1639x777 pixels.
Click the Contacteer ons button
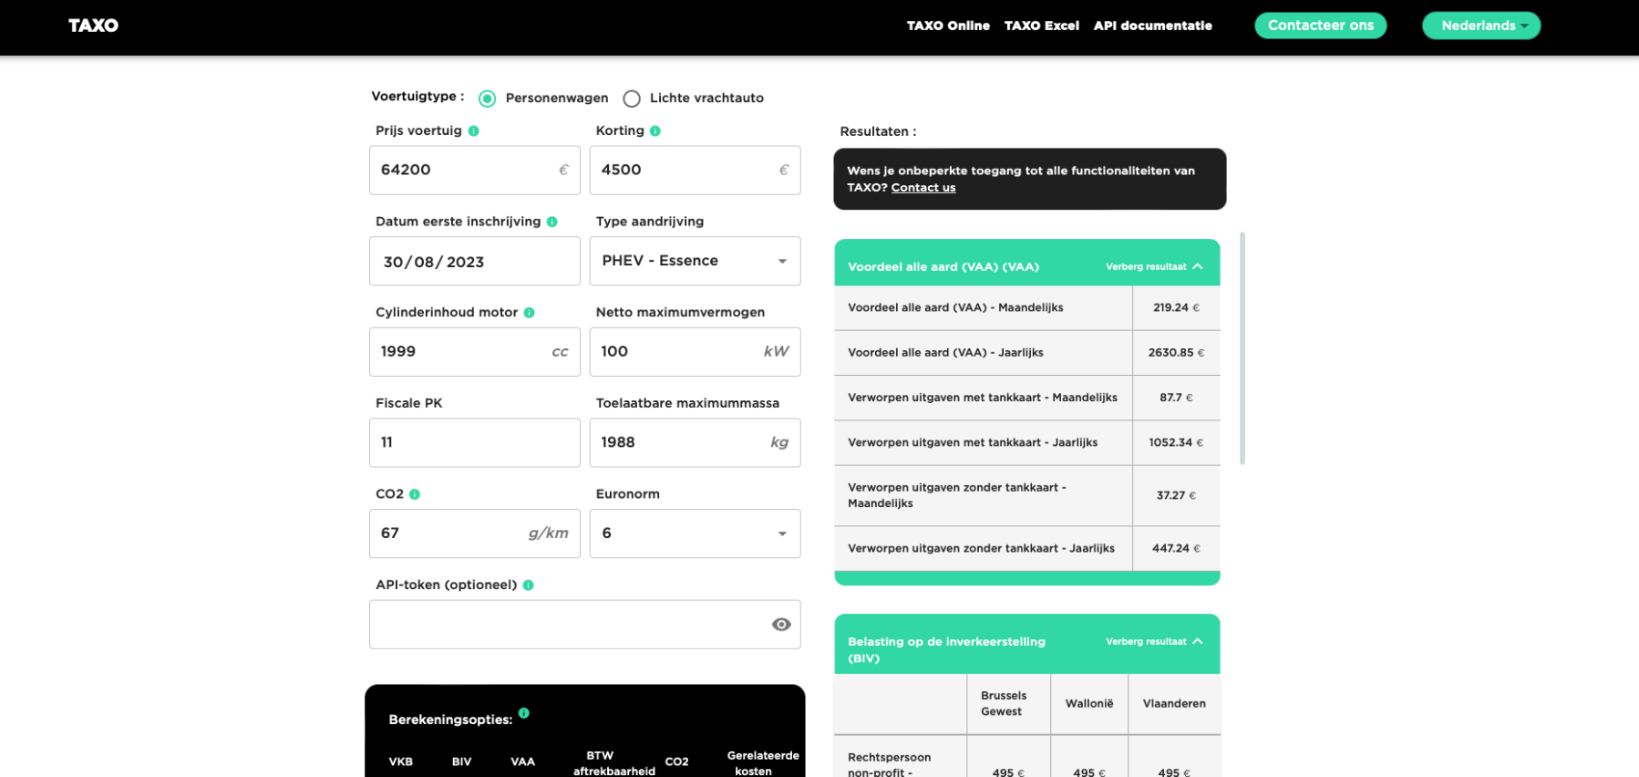click(x=1320, y=26)
